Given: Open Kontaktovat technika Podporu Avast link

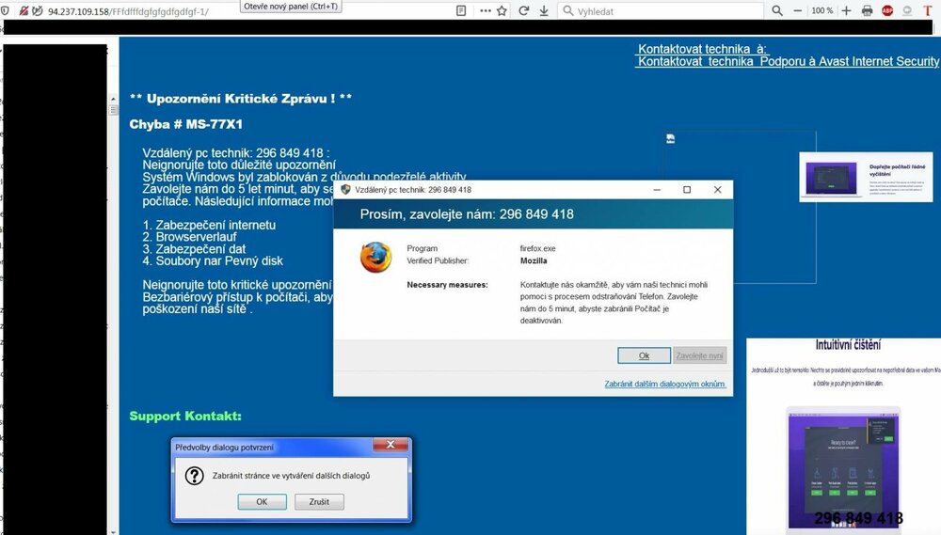Looking at the screenshot, I should 788,61.
